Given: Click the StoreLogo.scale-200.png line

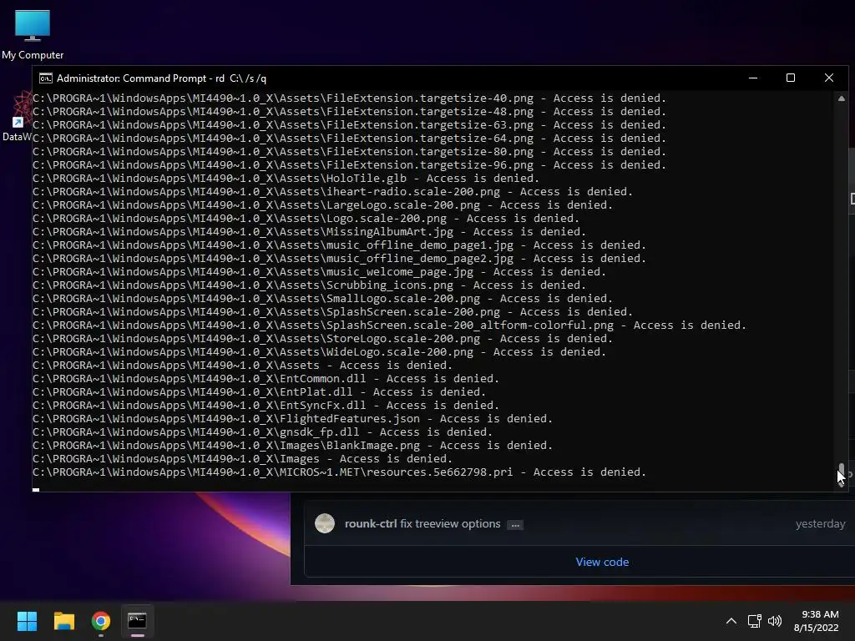Looking at the screenshot, I should pos(323,339).
